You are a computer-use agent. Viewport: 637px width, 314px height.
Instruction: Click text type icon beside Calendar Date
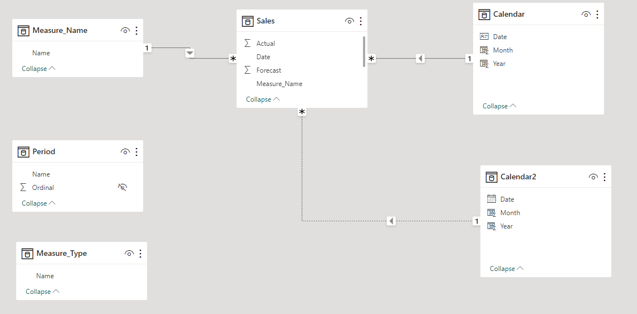(x=484, y=36)
